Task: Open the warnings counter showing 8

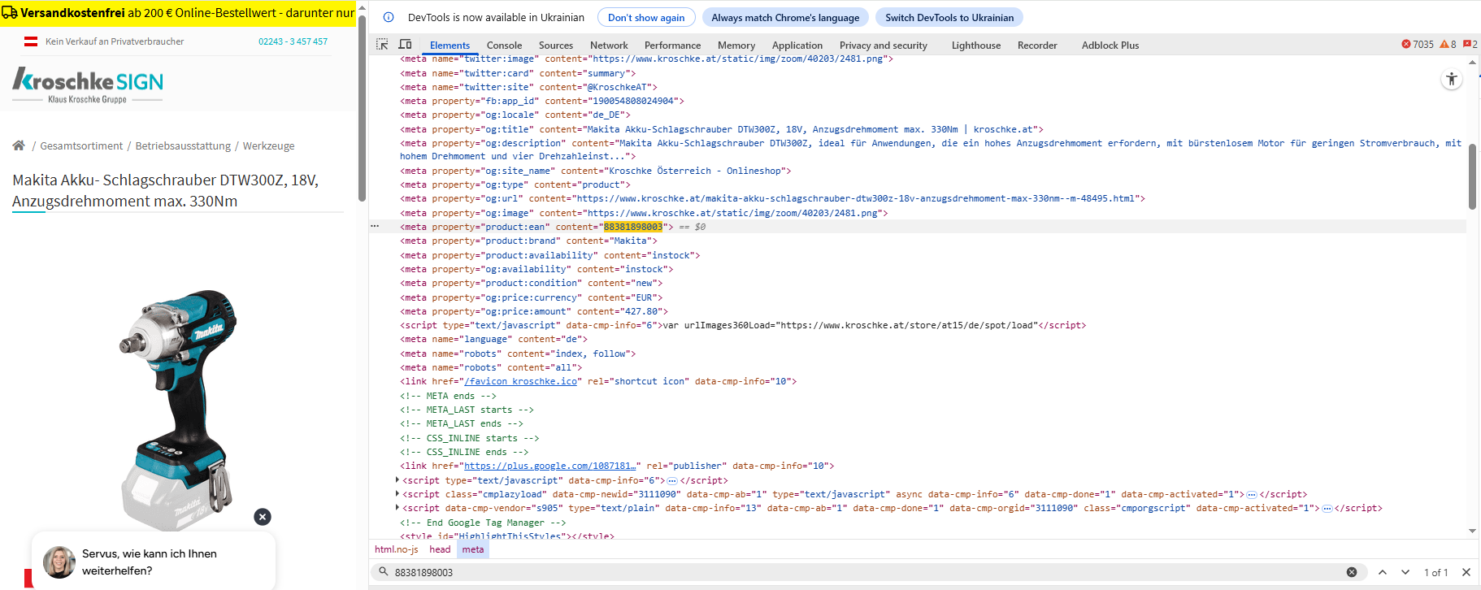Action: (1448, 45)
